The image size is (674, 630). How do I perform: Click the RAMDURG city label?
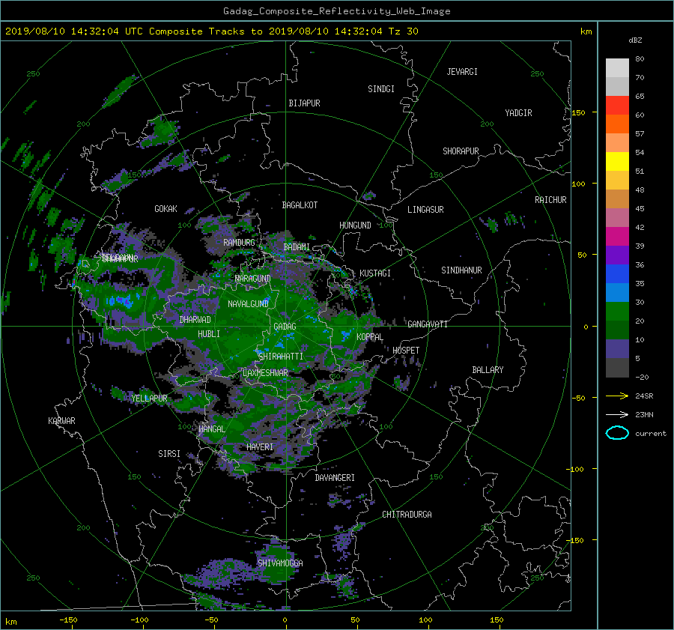coord(239,243)
